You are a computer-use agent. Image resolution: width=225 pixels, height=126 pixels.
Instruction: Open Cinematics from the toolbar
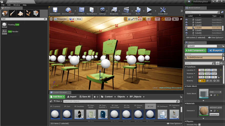[x=126, y=11]
